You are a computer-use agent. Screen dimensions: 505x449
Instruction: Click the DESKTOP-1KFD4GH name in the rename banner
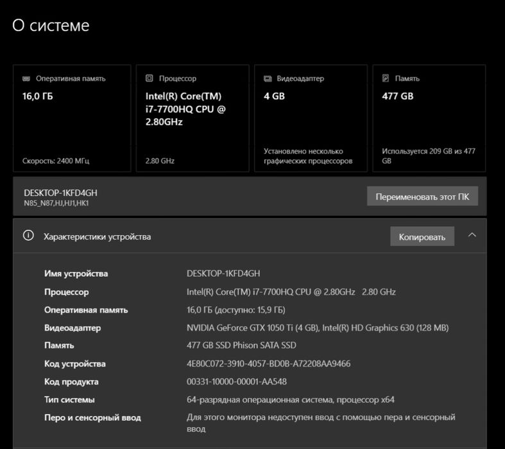tap(60, 193)
